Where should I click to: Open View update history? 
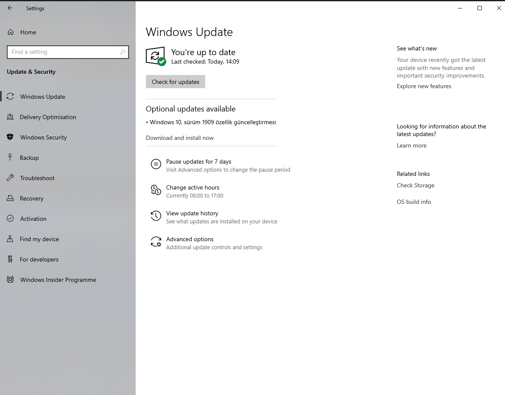pos(192,213)
